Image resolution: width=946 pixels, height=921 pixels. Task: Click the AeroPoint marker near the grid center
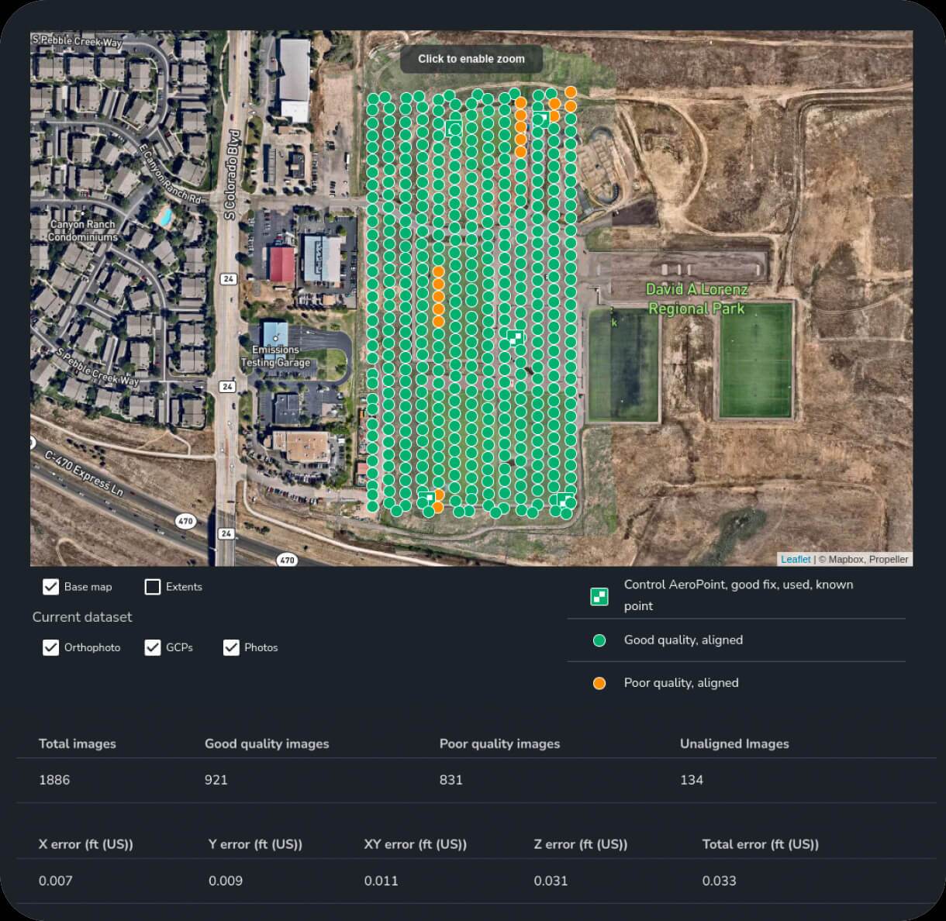click(516, 338)
